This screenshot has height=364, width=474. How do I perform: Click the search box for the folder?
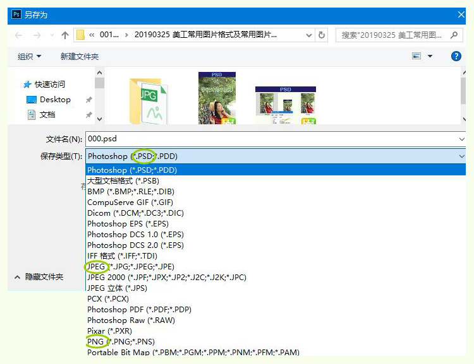[399, 35]
